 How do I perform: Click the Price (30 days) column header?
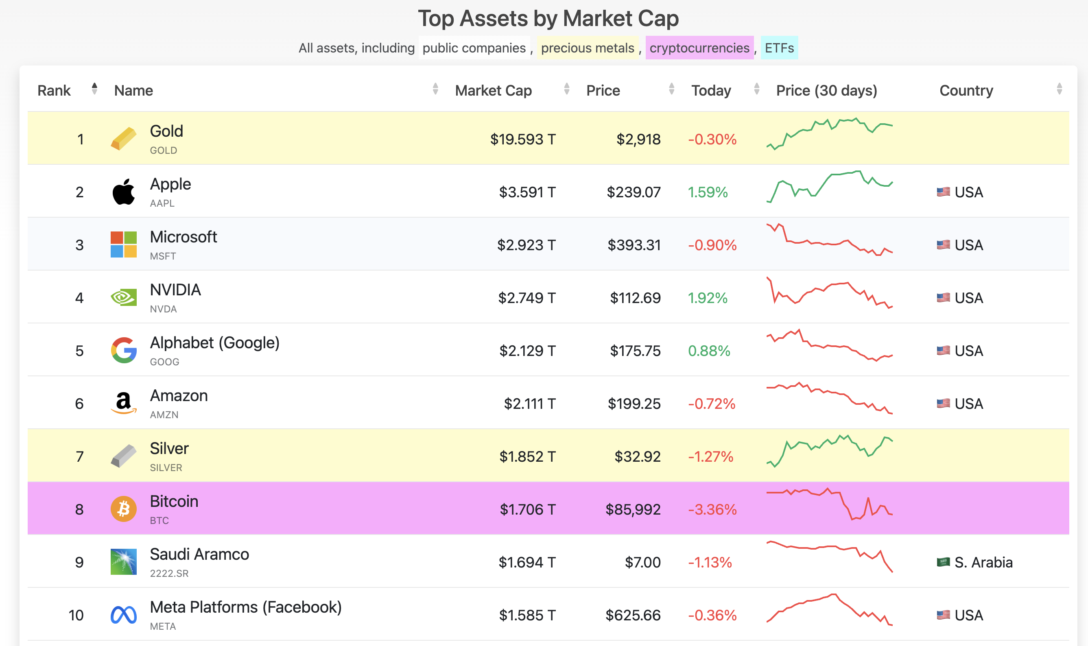pos(827,91)
